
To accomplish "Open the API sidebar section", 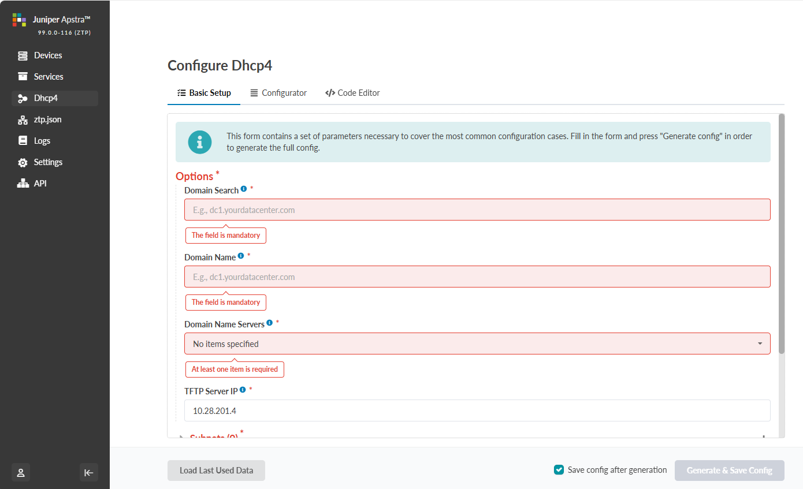I will tap(40, 184).
